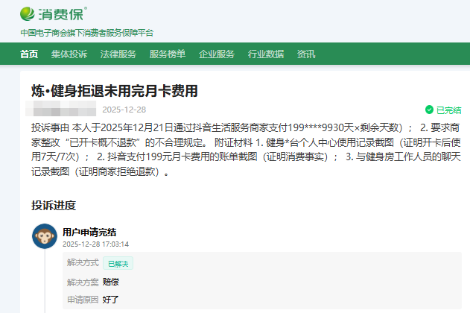The width and height of the screenshot is (470, 313).
Task: Open the 首页 navigation tab
Action: (x=29, y=54)
